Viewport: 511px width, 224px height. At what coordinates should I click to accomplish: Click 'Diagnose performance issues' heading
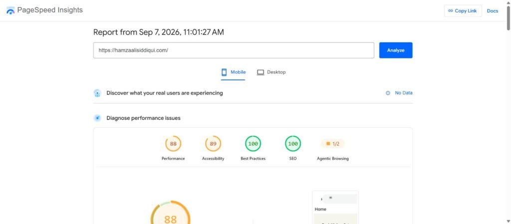[143, 118]
